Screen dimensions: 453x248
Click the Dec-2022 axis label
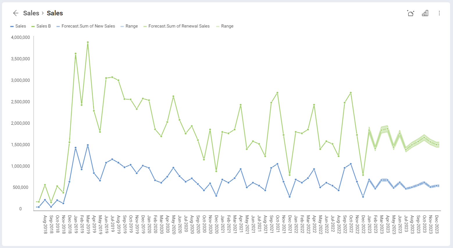(x=363, y=225)
